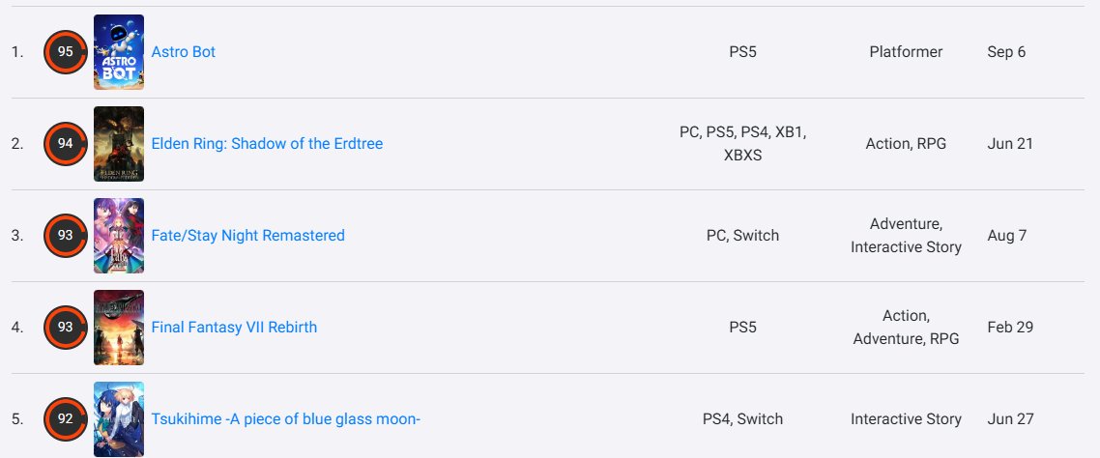Screen dimensions: 1100x458
Task: Click the Jun 21 release date
Action: [1010, 144]
